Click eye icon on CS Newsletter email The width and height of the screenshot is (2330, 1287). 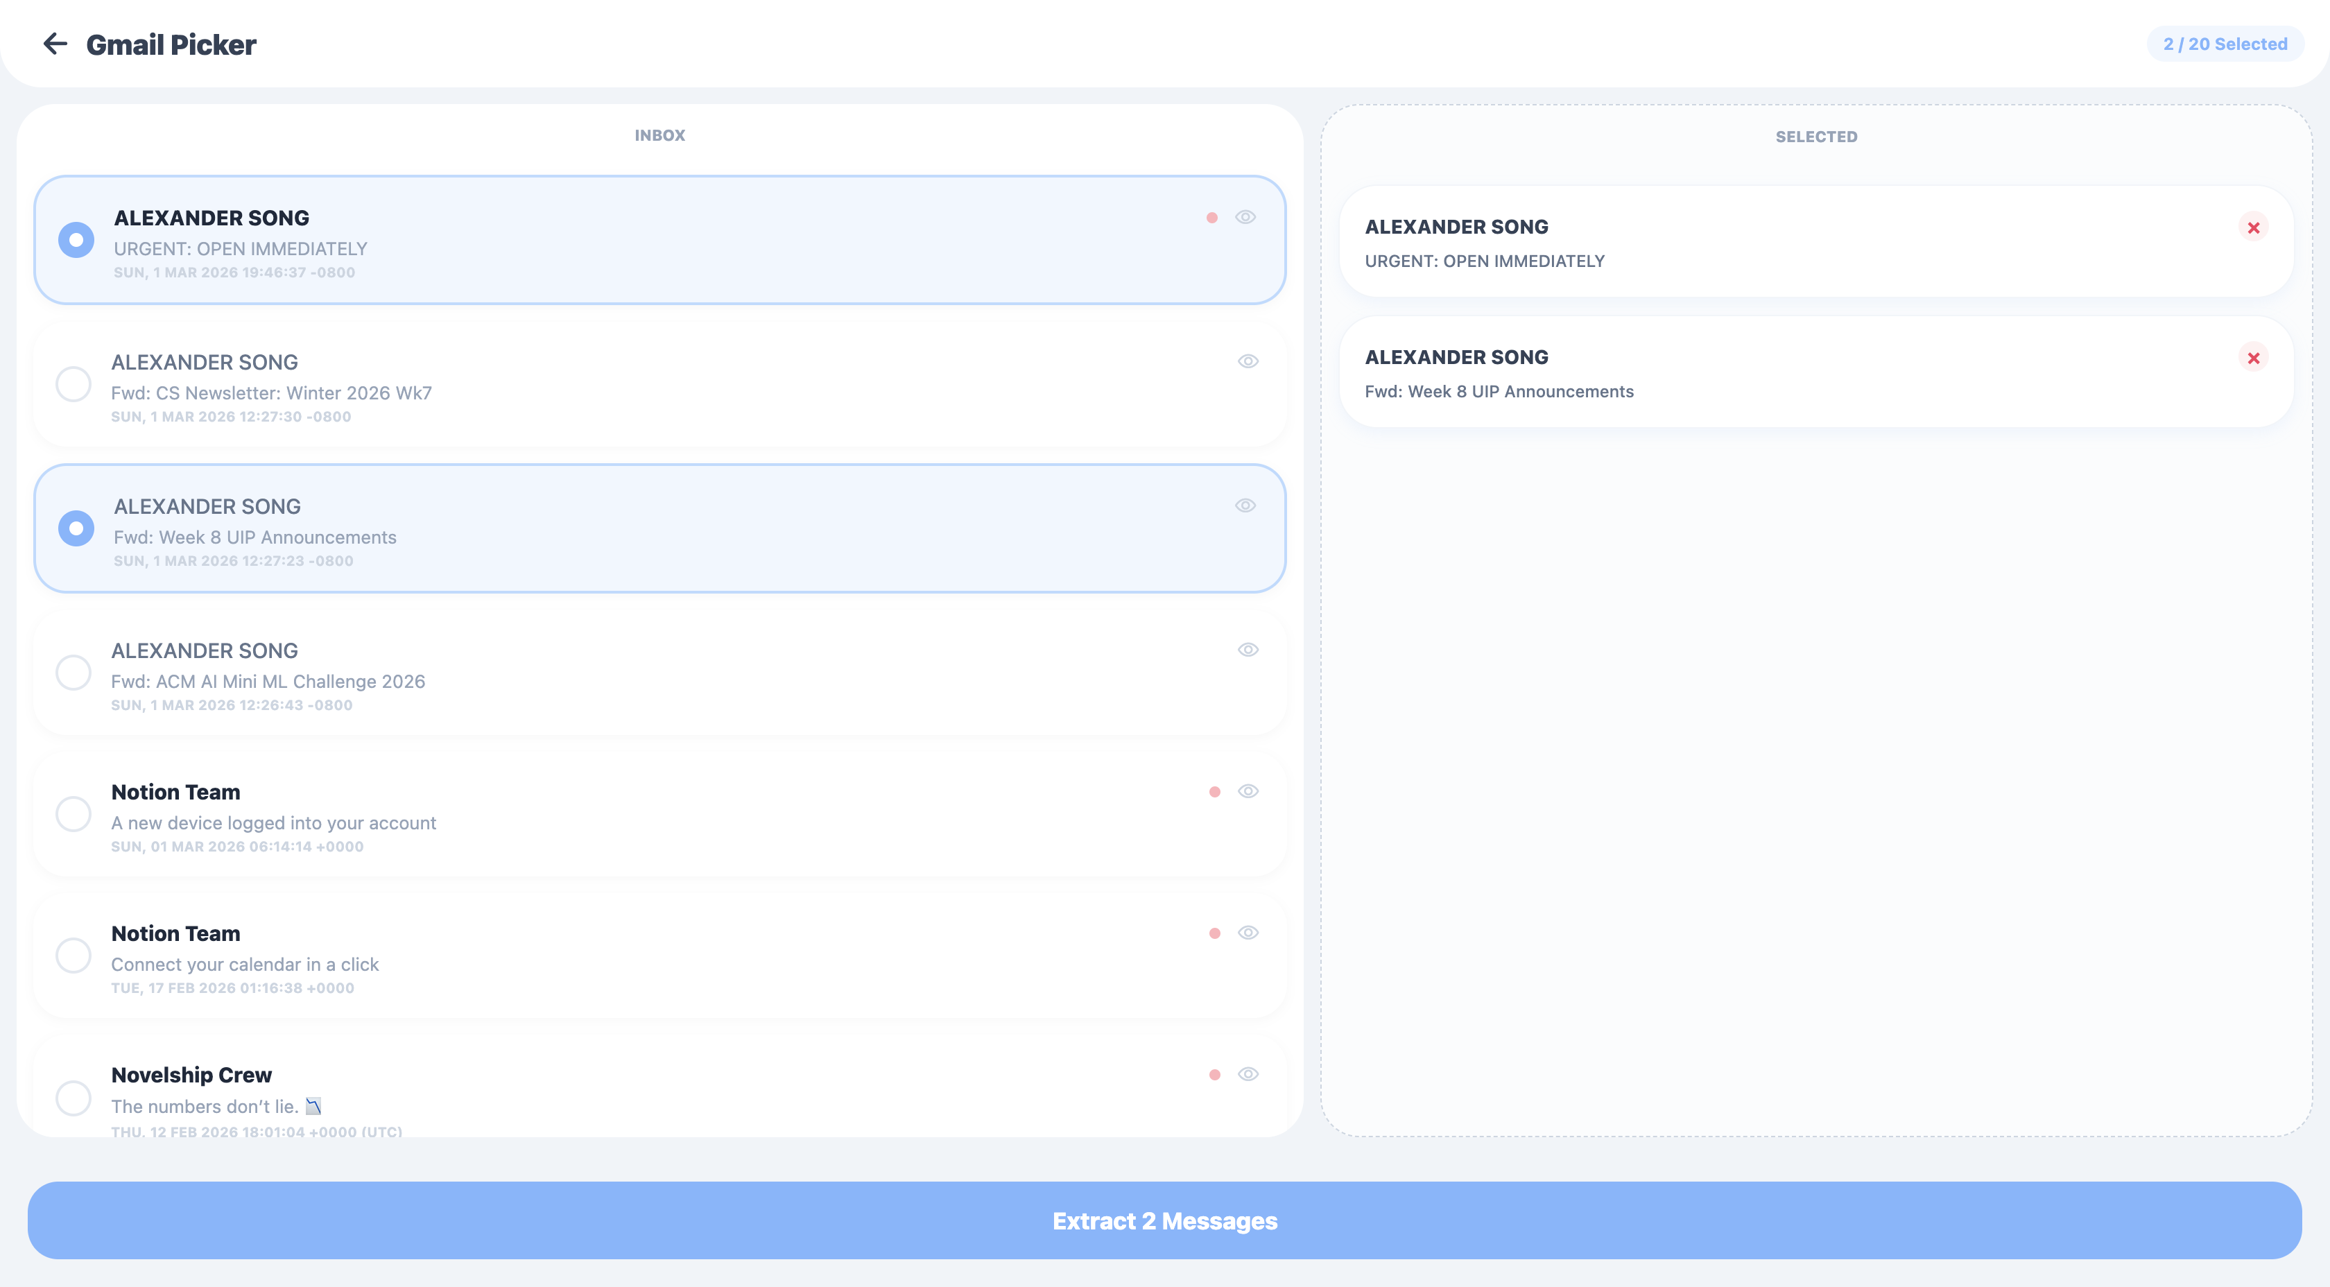(x=1248, y=361)
